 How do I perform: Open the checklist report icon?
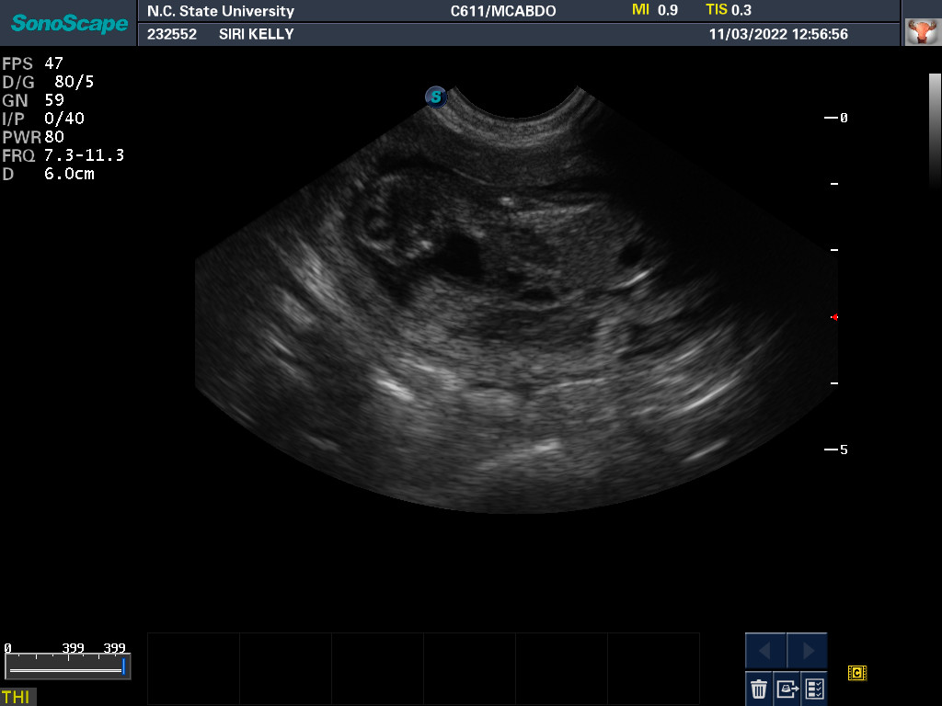point(814,689)
